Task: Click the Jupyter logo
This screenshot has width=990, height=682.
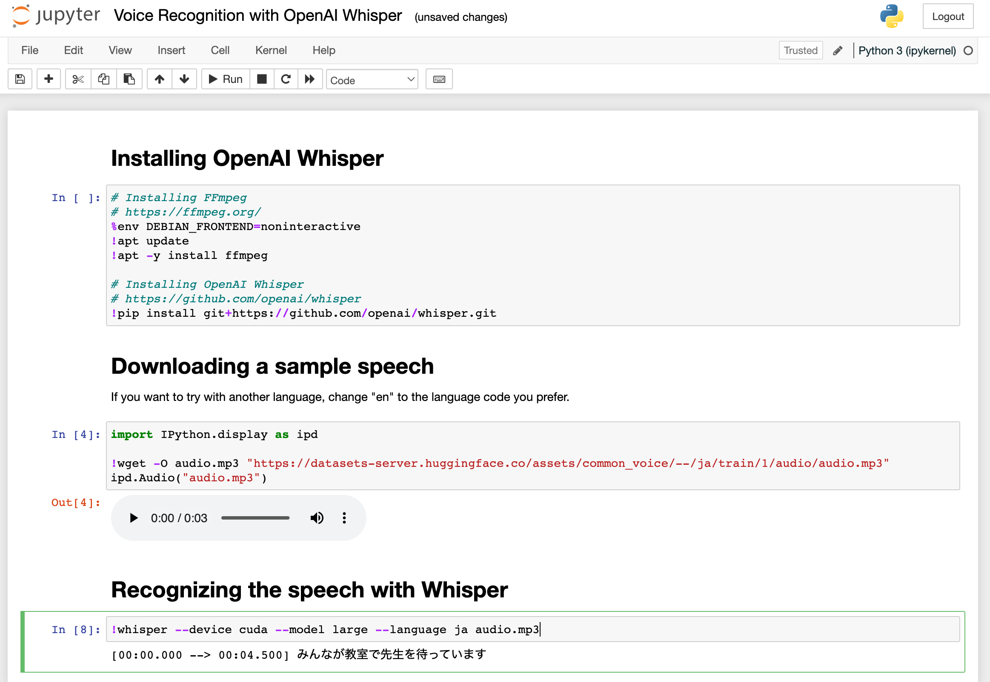Action: 56,16
